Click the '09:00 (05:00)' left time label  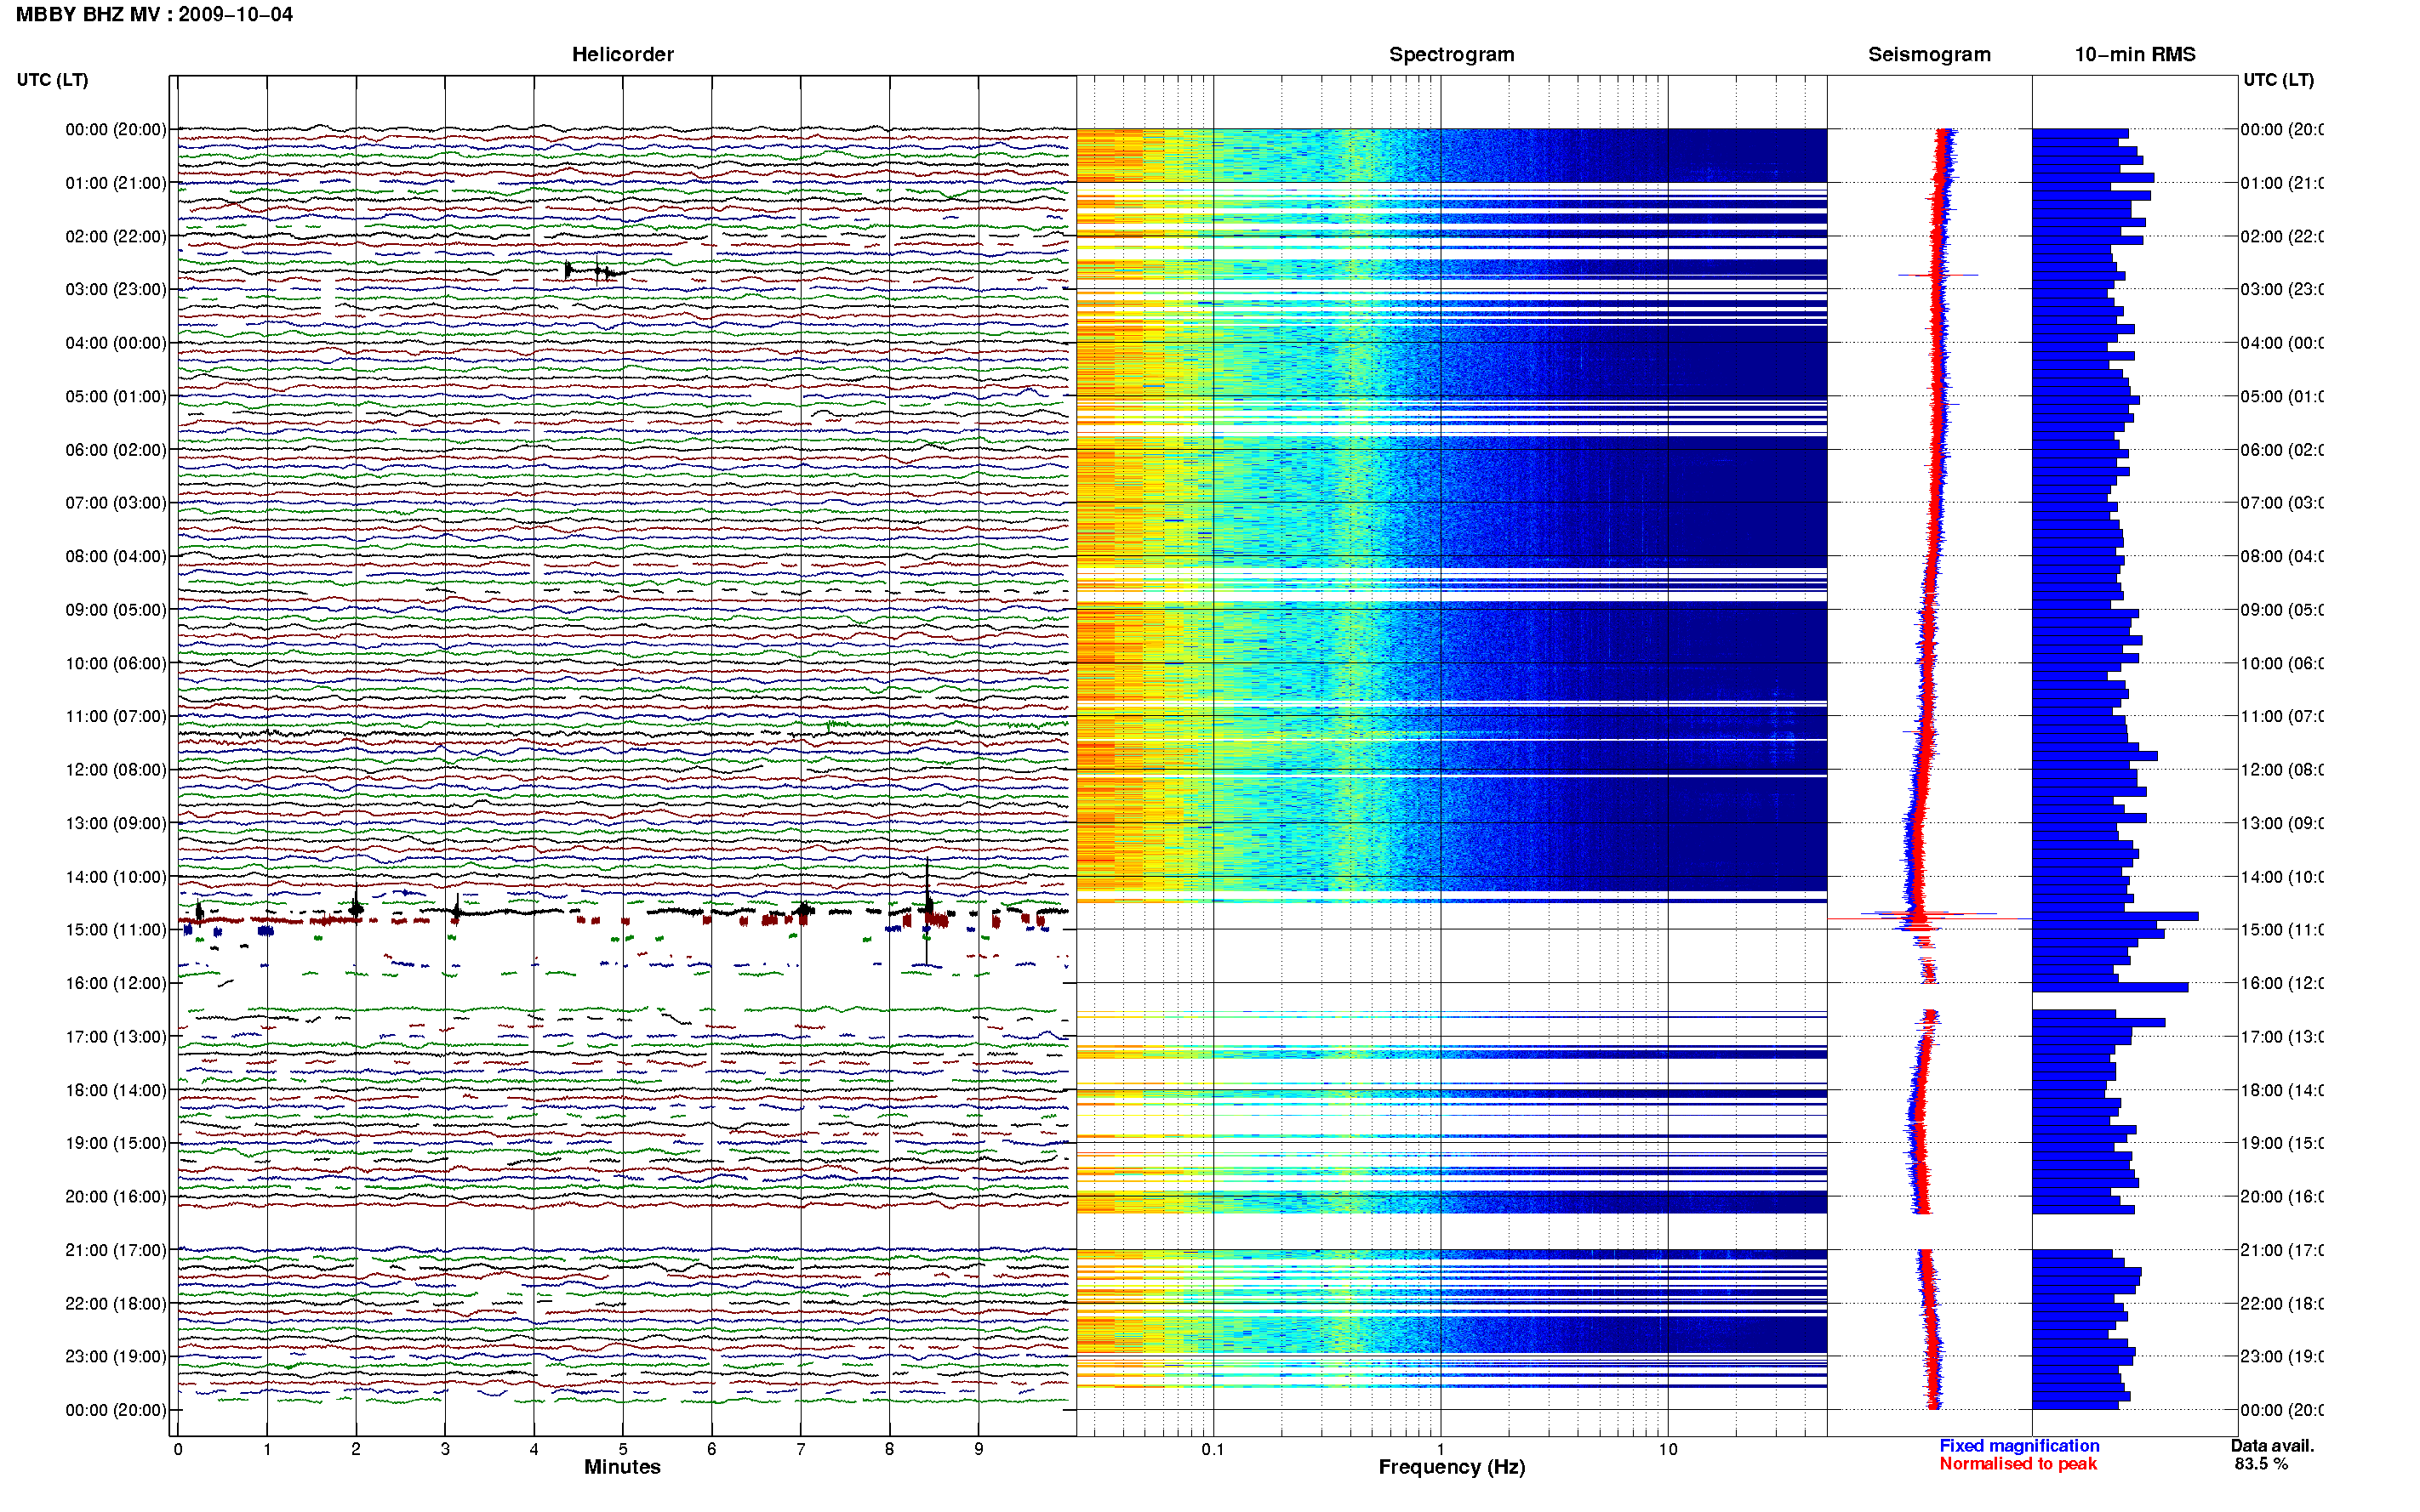click(x=116, y=610)
